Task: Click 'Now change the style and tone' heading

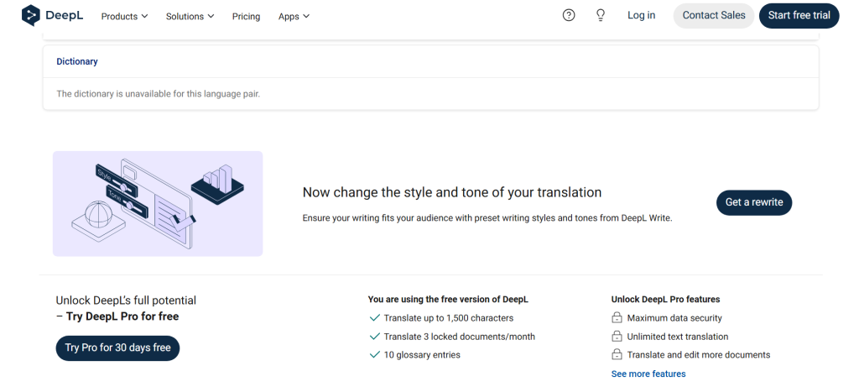Action: click(452, 192)
